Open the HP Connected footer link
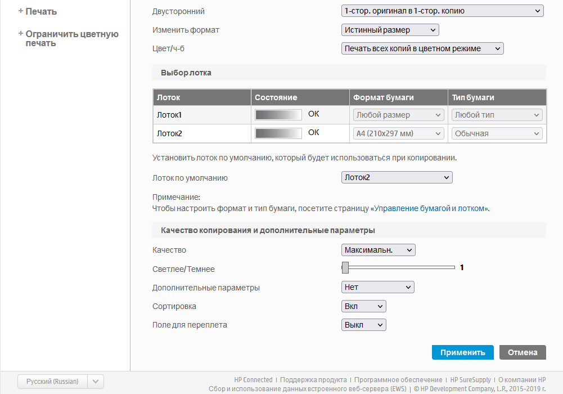The image size is (563, 394). (253, 380)
